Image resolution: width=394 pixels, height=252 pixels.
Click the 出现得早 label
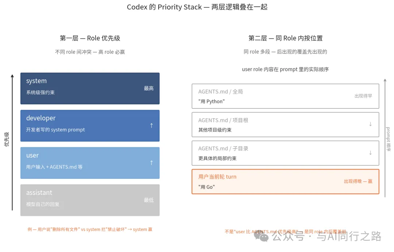pyautogui.click(x=363, y=96)
